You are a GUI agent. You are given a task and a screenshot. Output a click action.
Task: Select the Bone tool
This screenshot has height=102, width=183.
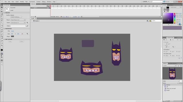[2, 34]
